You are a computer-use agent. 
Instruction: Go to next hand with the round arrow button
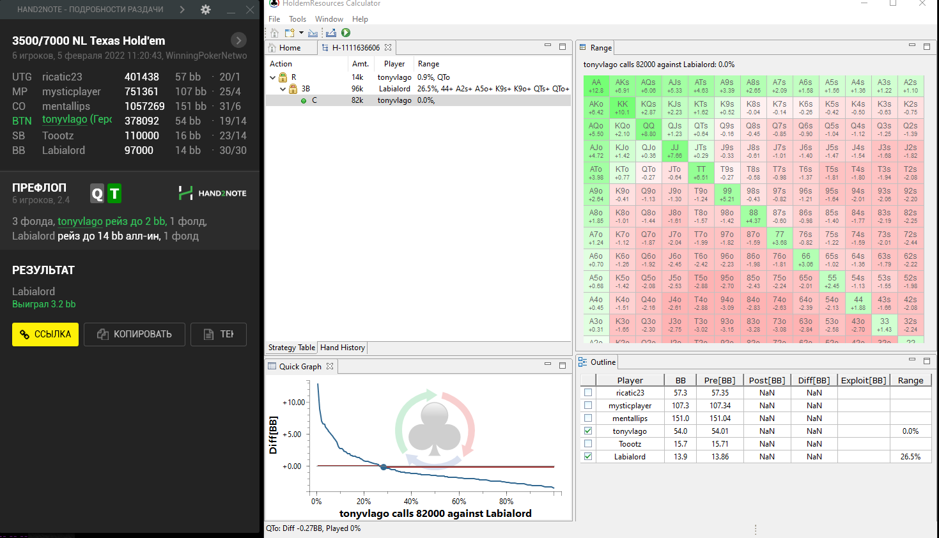tap(238, 40)
